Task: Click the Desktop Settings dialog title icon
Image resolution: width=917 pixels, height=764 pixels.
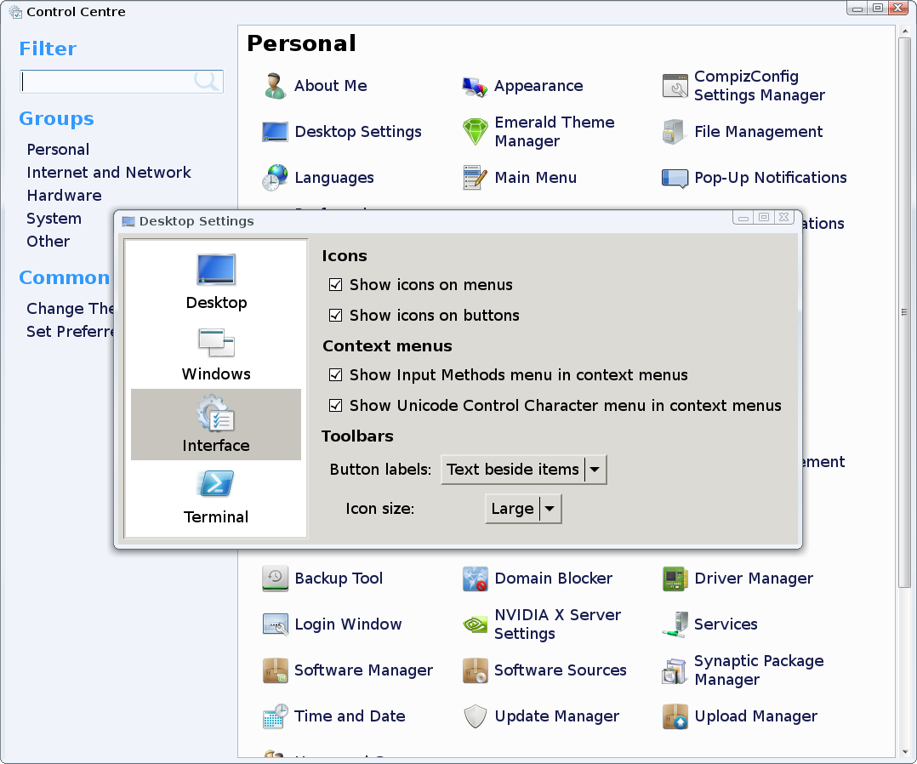Action: tap(128, 221)
